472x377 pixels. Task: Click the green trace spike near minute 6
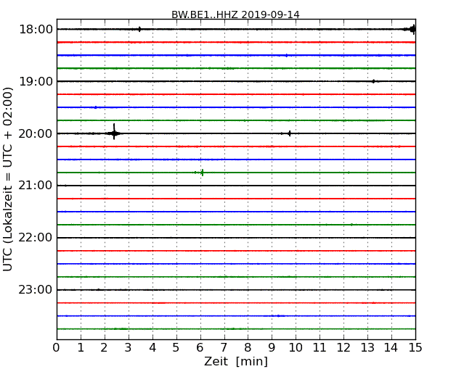(x=203, y=173)
